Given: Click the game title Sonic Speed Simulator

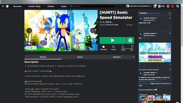Looking at the screenshot, I should pyautogui.click(x=116, y=15).
